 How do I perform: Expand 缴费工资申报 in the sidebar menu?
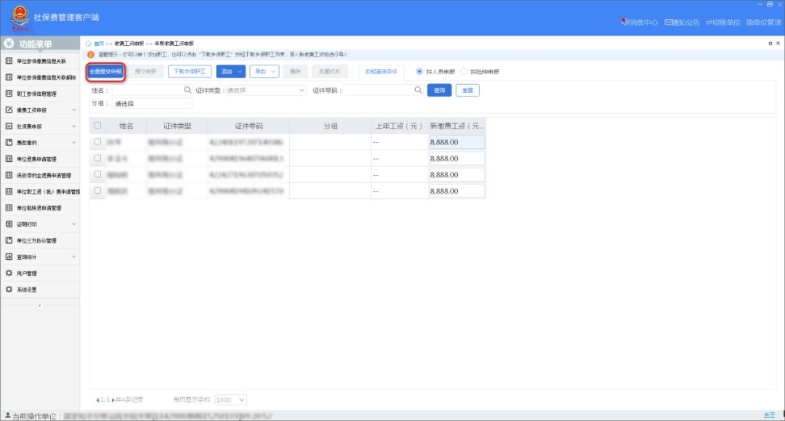(x=40, y=110)
